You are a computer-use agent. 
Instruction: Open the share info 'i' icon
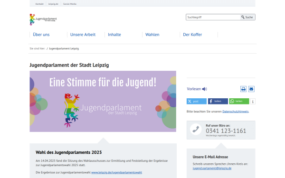(x=253, y=102)
